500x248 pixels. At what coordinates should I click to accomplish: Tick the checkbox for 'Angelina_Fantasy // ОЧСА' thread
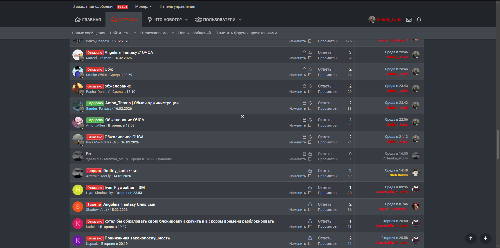pyautogui.click(x=310, y=58)
